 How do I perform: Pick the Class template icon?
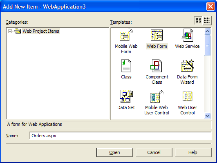pos(126,66)
